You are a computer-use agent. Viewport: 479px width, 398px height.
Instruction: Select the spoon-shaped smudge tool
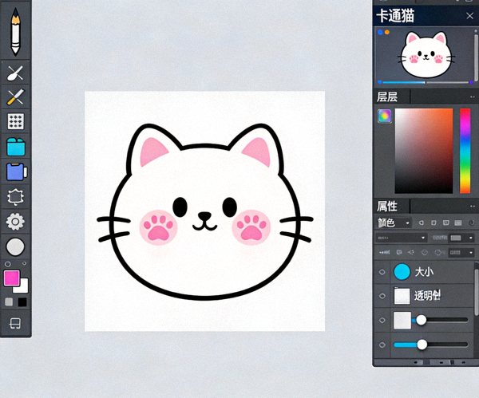point(15,73)
